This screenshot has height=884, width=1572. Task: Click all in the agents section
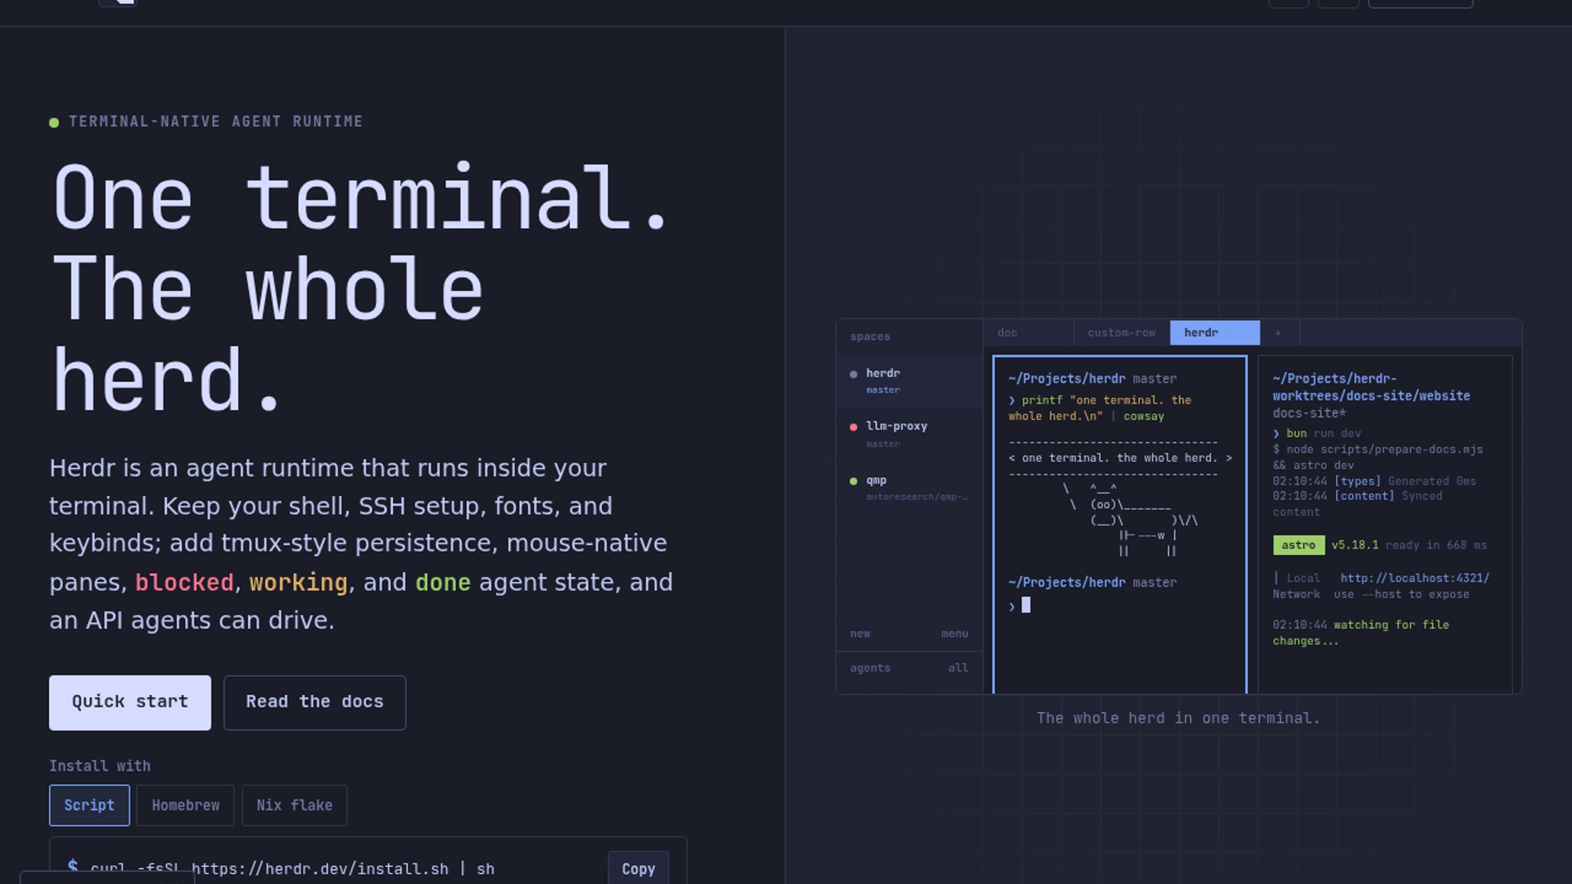pyautogui.click(x=958, y=668)
